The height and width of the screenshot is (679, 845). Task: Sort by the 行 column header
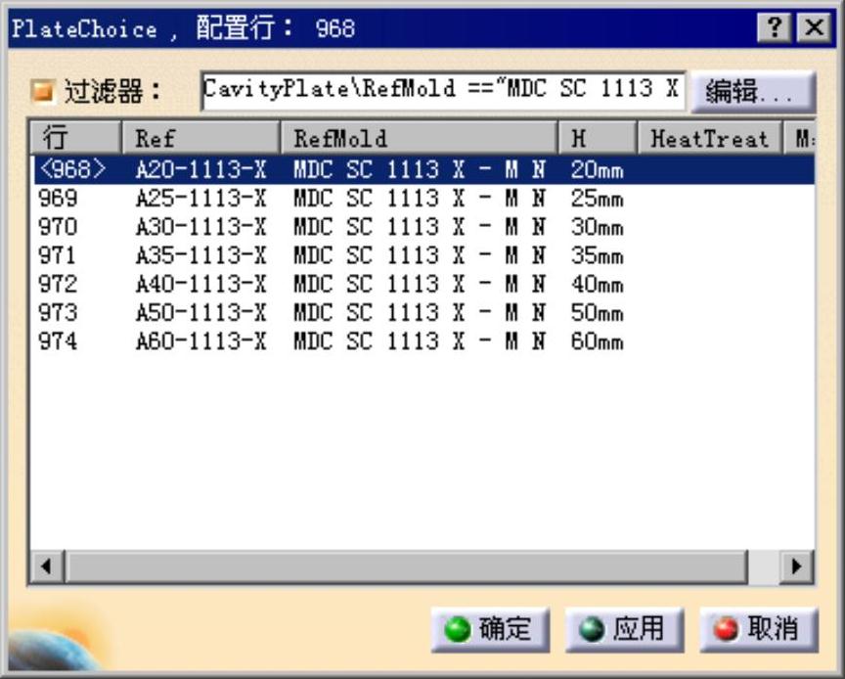(x=75, y=138)
